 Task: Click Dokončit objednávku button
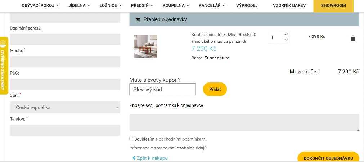328,158
